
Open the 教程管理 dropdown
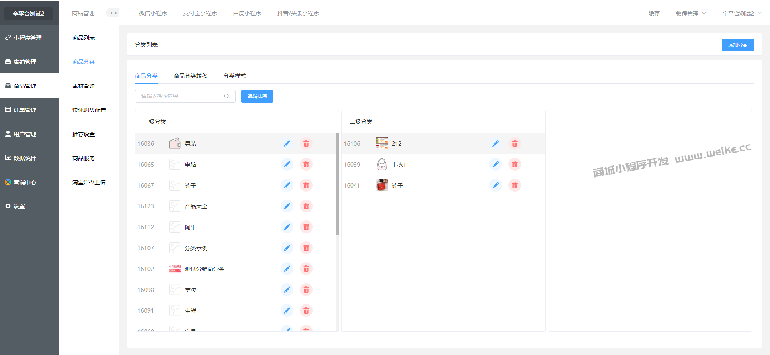pos(690,13)
